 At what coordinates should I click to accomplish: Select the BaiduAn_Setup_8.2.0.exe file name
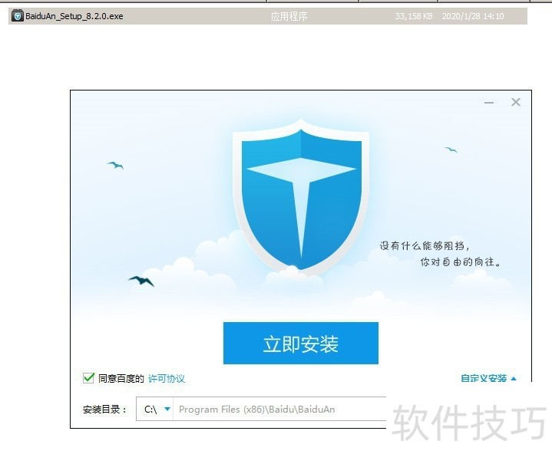pos(74,16)
